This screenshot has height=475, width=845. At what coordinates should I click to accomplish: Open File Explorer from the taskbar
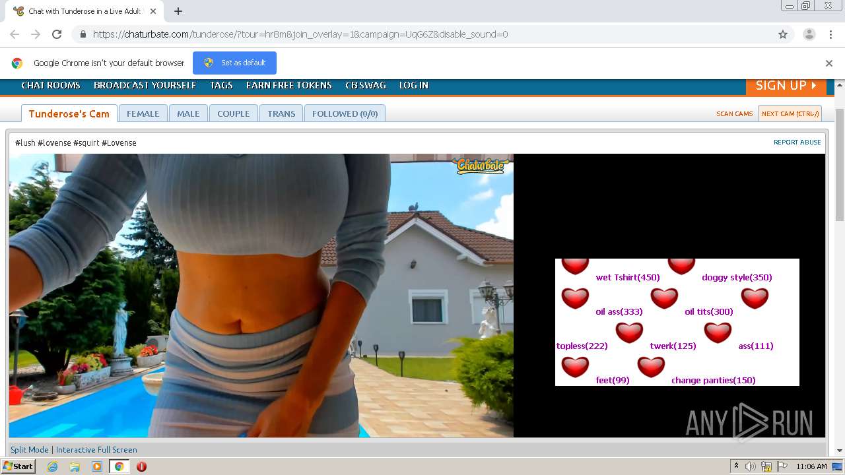[x=75, y=466]
